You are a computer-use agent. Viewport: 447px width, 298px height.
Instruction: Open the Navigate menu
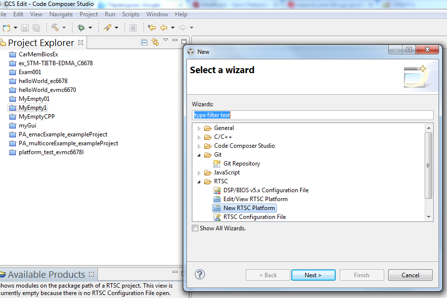point(61,14)
